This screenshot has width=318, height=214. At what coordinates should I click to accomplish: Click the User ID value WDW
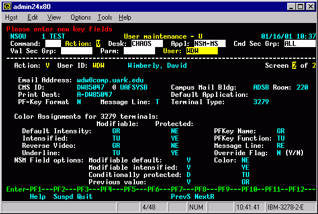(x=99, y=66)
